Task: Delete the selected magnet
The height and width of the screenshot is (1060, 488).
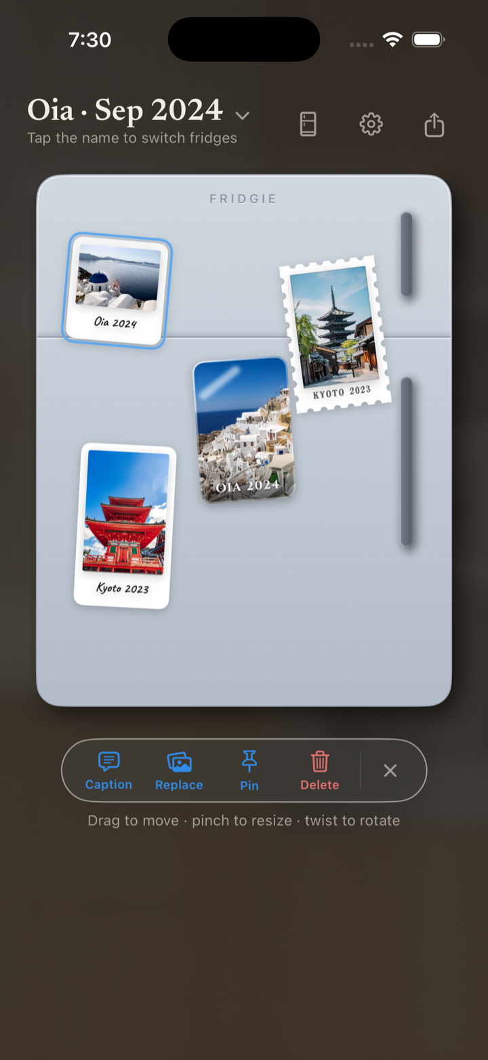Action: click(320, 771)
